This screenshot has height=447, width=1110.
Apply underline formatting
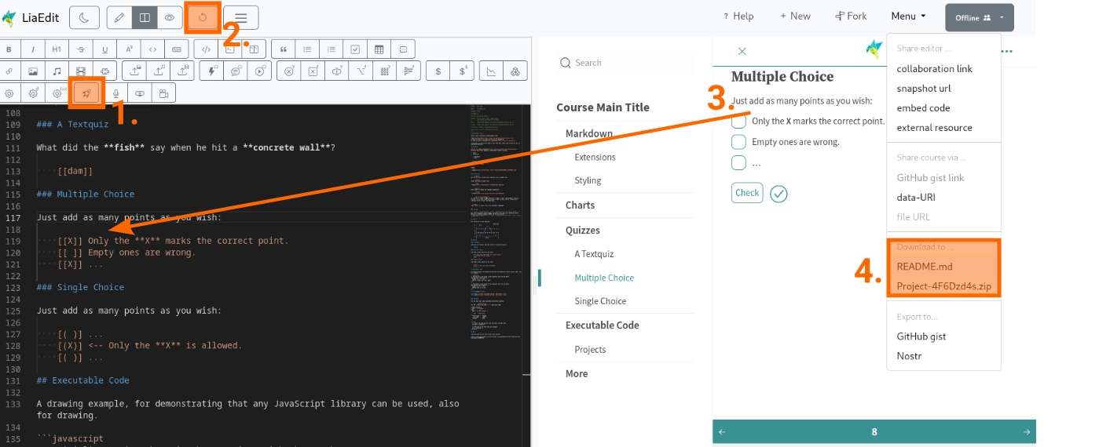coord(105,49)
